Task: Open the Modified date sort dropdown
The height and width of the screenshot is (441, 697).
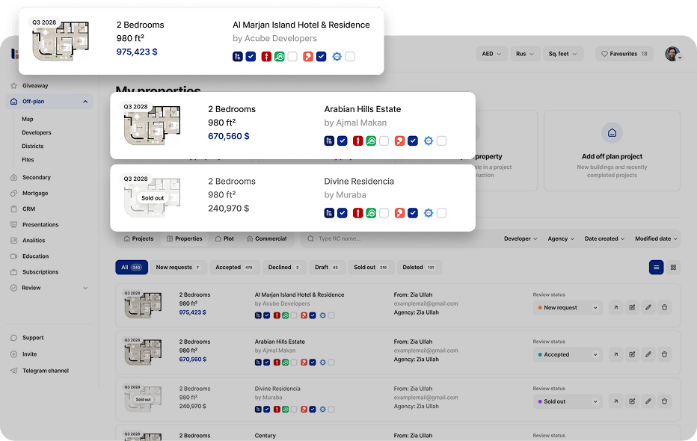Action: (656, 238)
